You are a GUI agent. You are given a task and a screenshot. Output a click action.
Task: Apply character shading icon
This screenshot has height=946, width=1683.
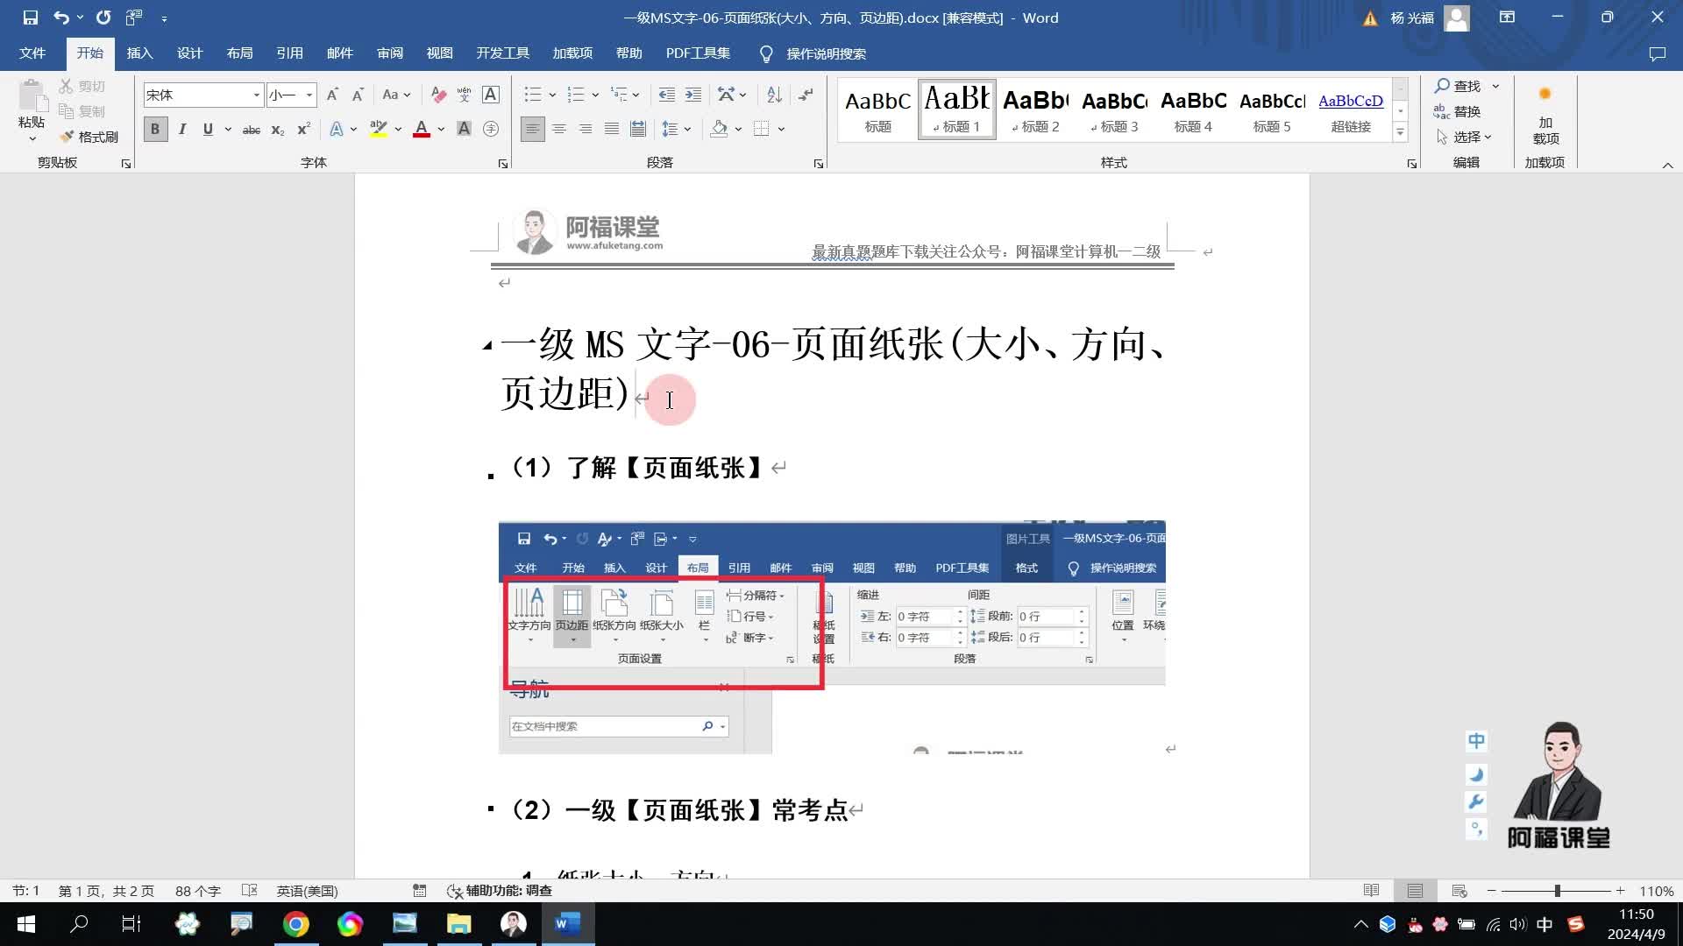pyautogui.click(x=464, y=129)
